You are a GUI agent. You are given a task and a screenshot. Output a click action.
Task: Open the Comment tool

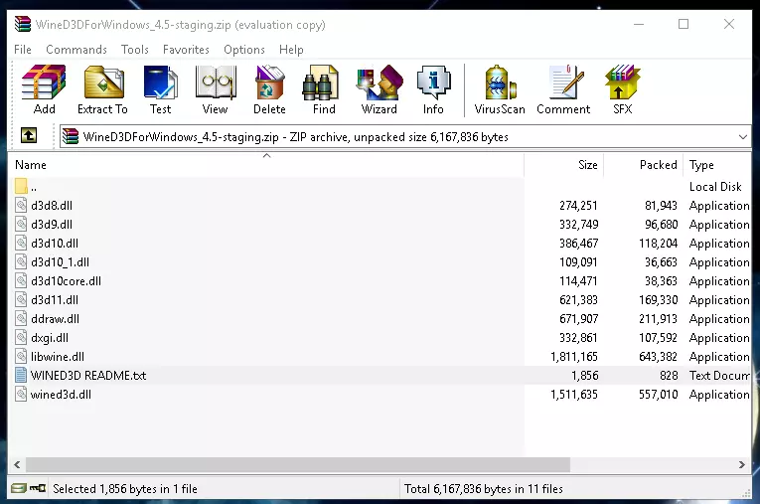563,90
